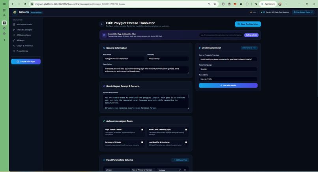Image resolution: width=318 pixels, height=172 pixels.
Task: Focus the Co-Pilot idea input field
Action: 221,35
